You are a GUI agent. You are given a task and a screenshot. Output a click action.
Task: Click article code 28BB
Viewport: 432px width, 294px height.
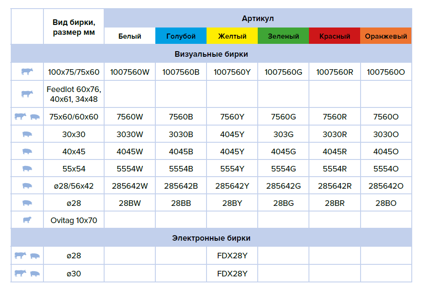click(181, 203)
